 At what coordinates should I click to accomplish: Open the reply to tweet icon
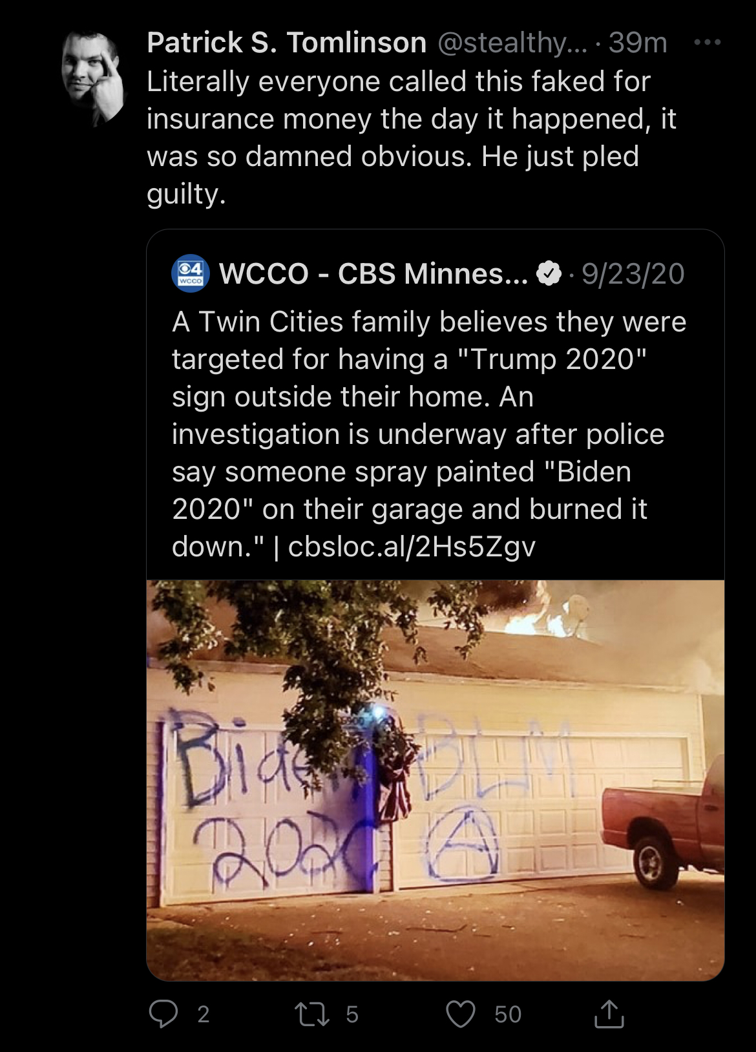click(x=163, y=1013)
